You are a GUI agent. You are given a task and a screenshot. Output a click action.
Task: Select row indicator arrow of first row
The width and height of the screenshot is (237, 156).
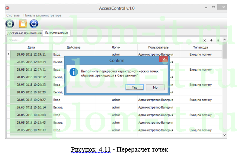pos(8,54)
